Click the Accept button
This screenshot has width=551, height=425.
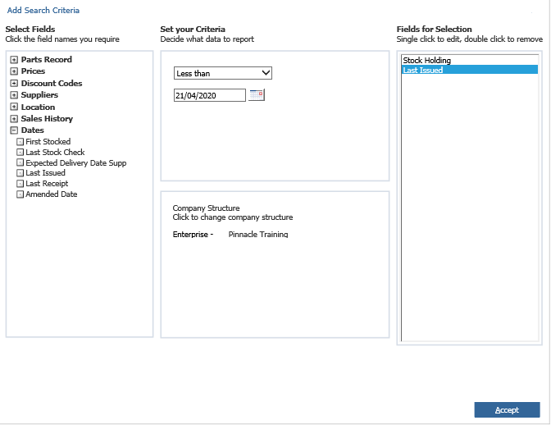coord(507,410)
